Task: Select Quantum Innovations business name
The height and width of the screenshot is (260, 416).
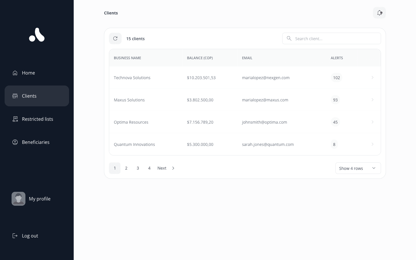Action: tap(134, 144)
